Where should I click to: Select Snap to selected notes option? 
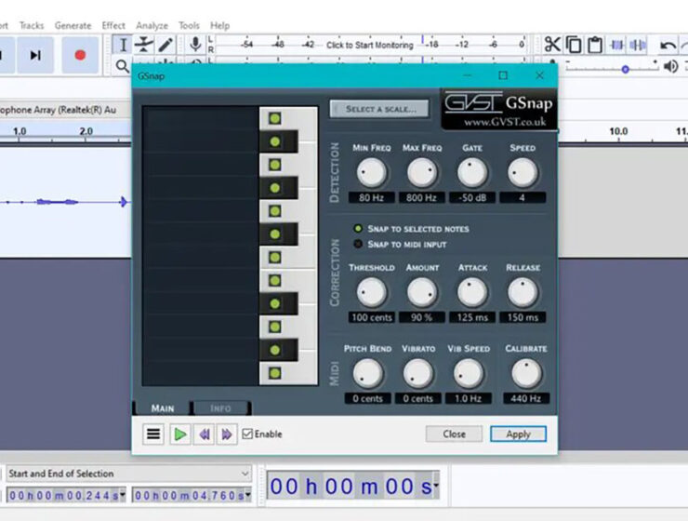coord(358,229)
